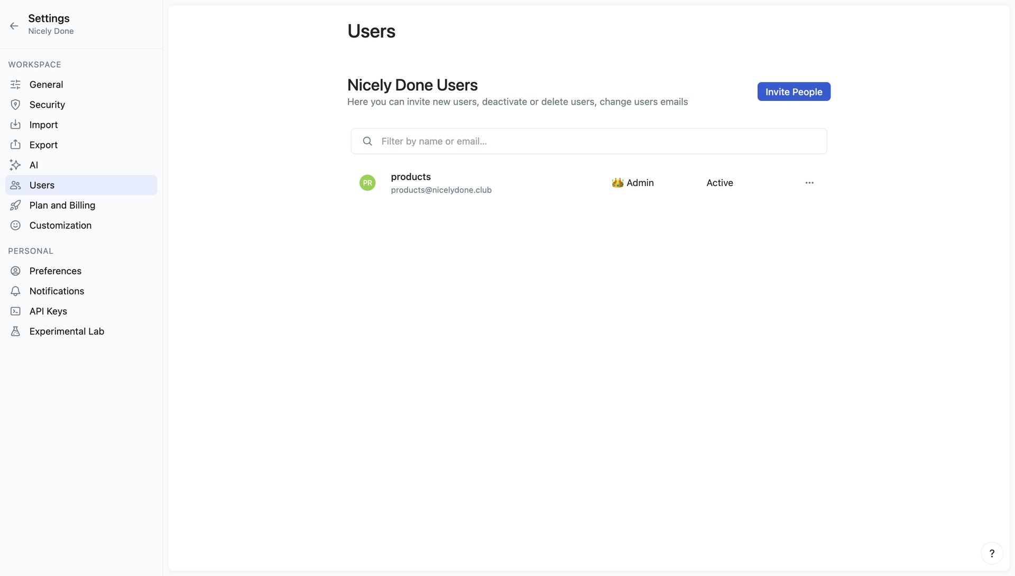Click the search magnifier icon
This screenshot has width=1015, height=576.
367,141
